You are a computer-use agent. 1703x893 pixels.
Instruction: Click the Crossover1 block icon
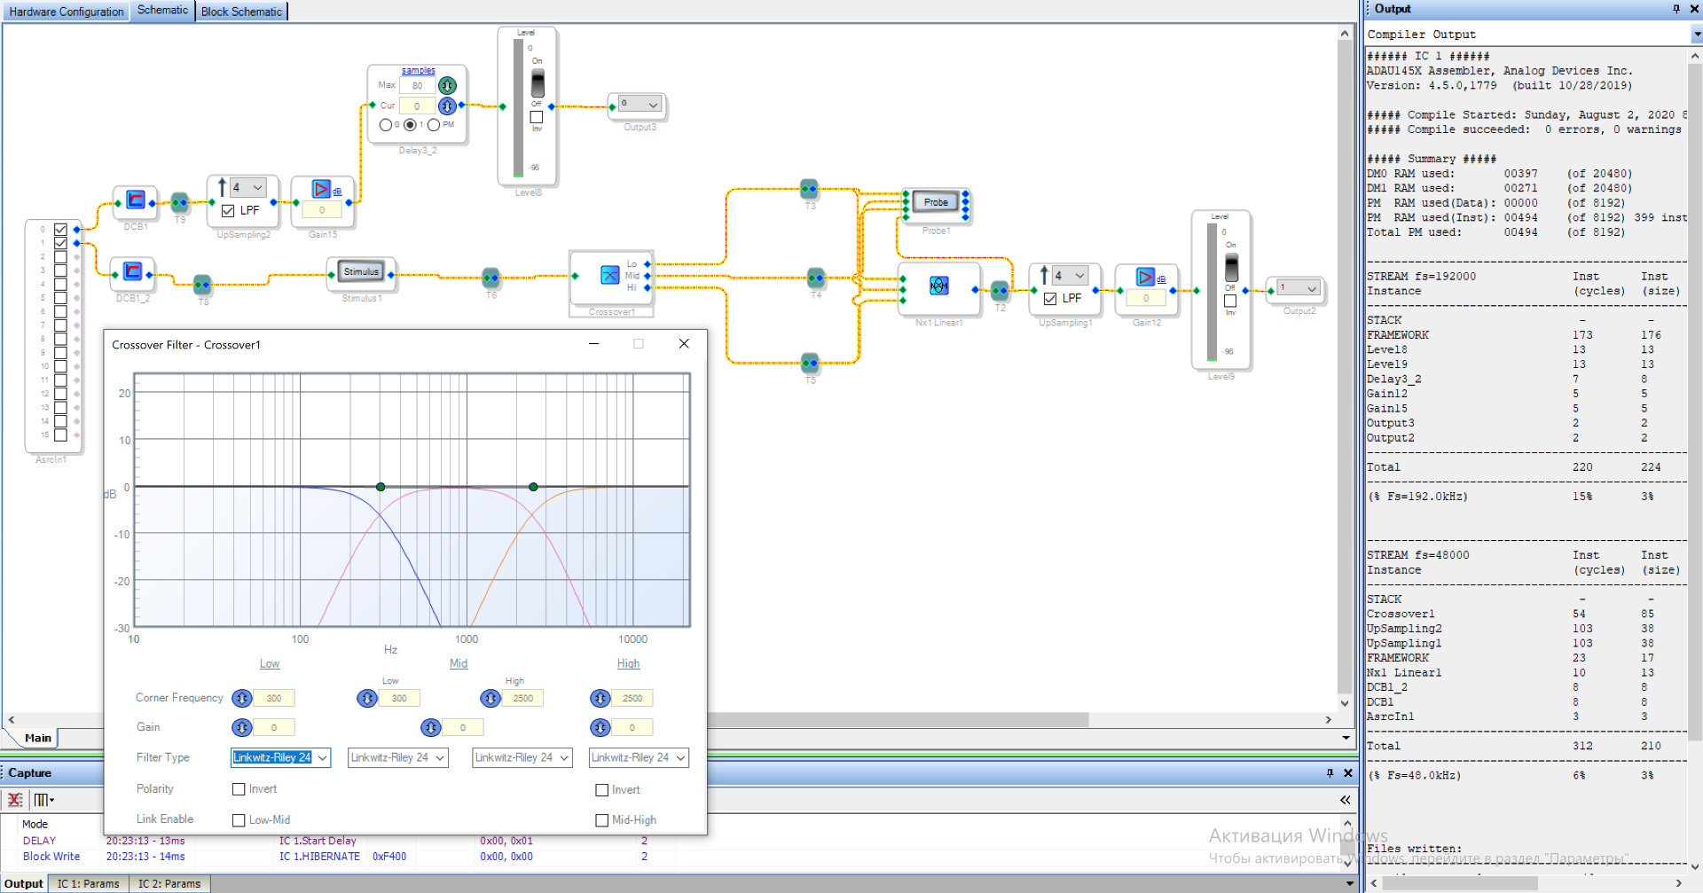(610, 275)
